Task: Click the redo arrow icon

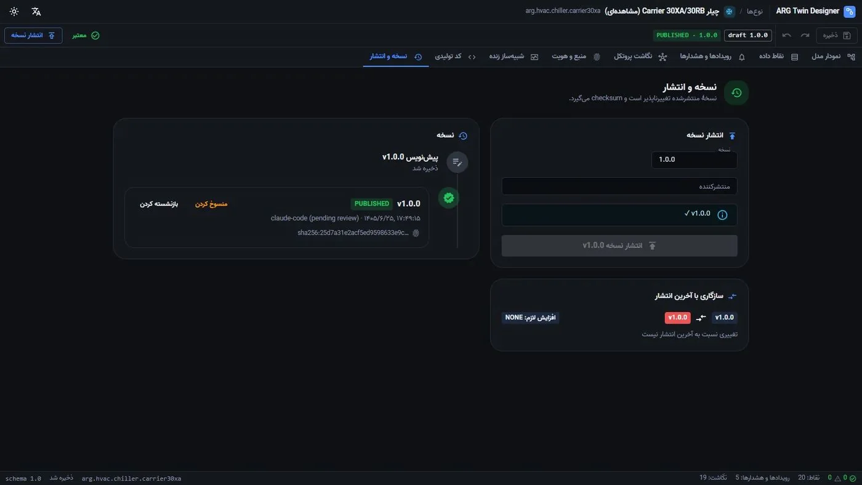Action: coord(805,35)
